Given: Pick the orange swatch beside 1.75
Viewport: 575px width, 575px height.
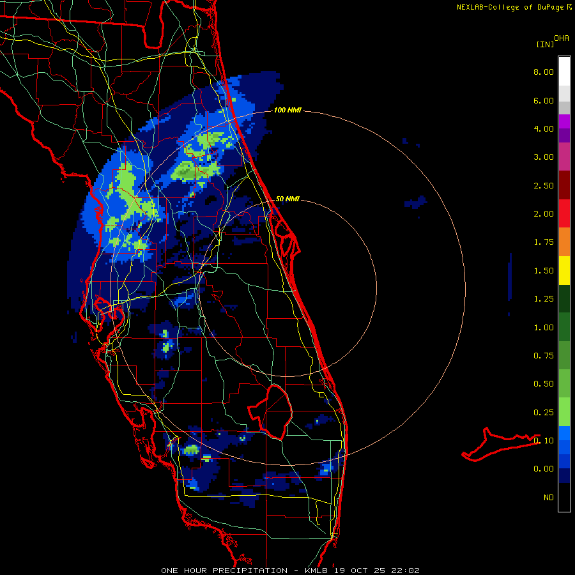Looking at the screenshot, I should point(564,242).
